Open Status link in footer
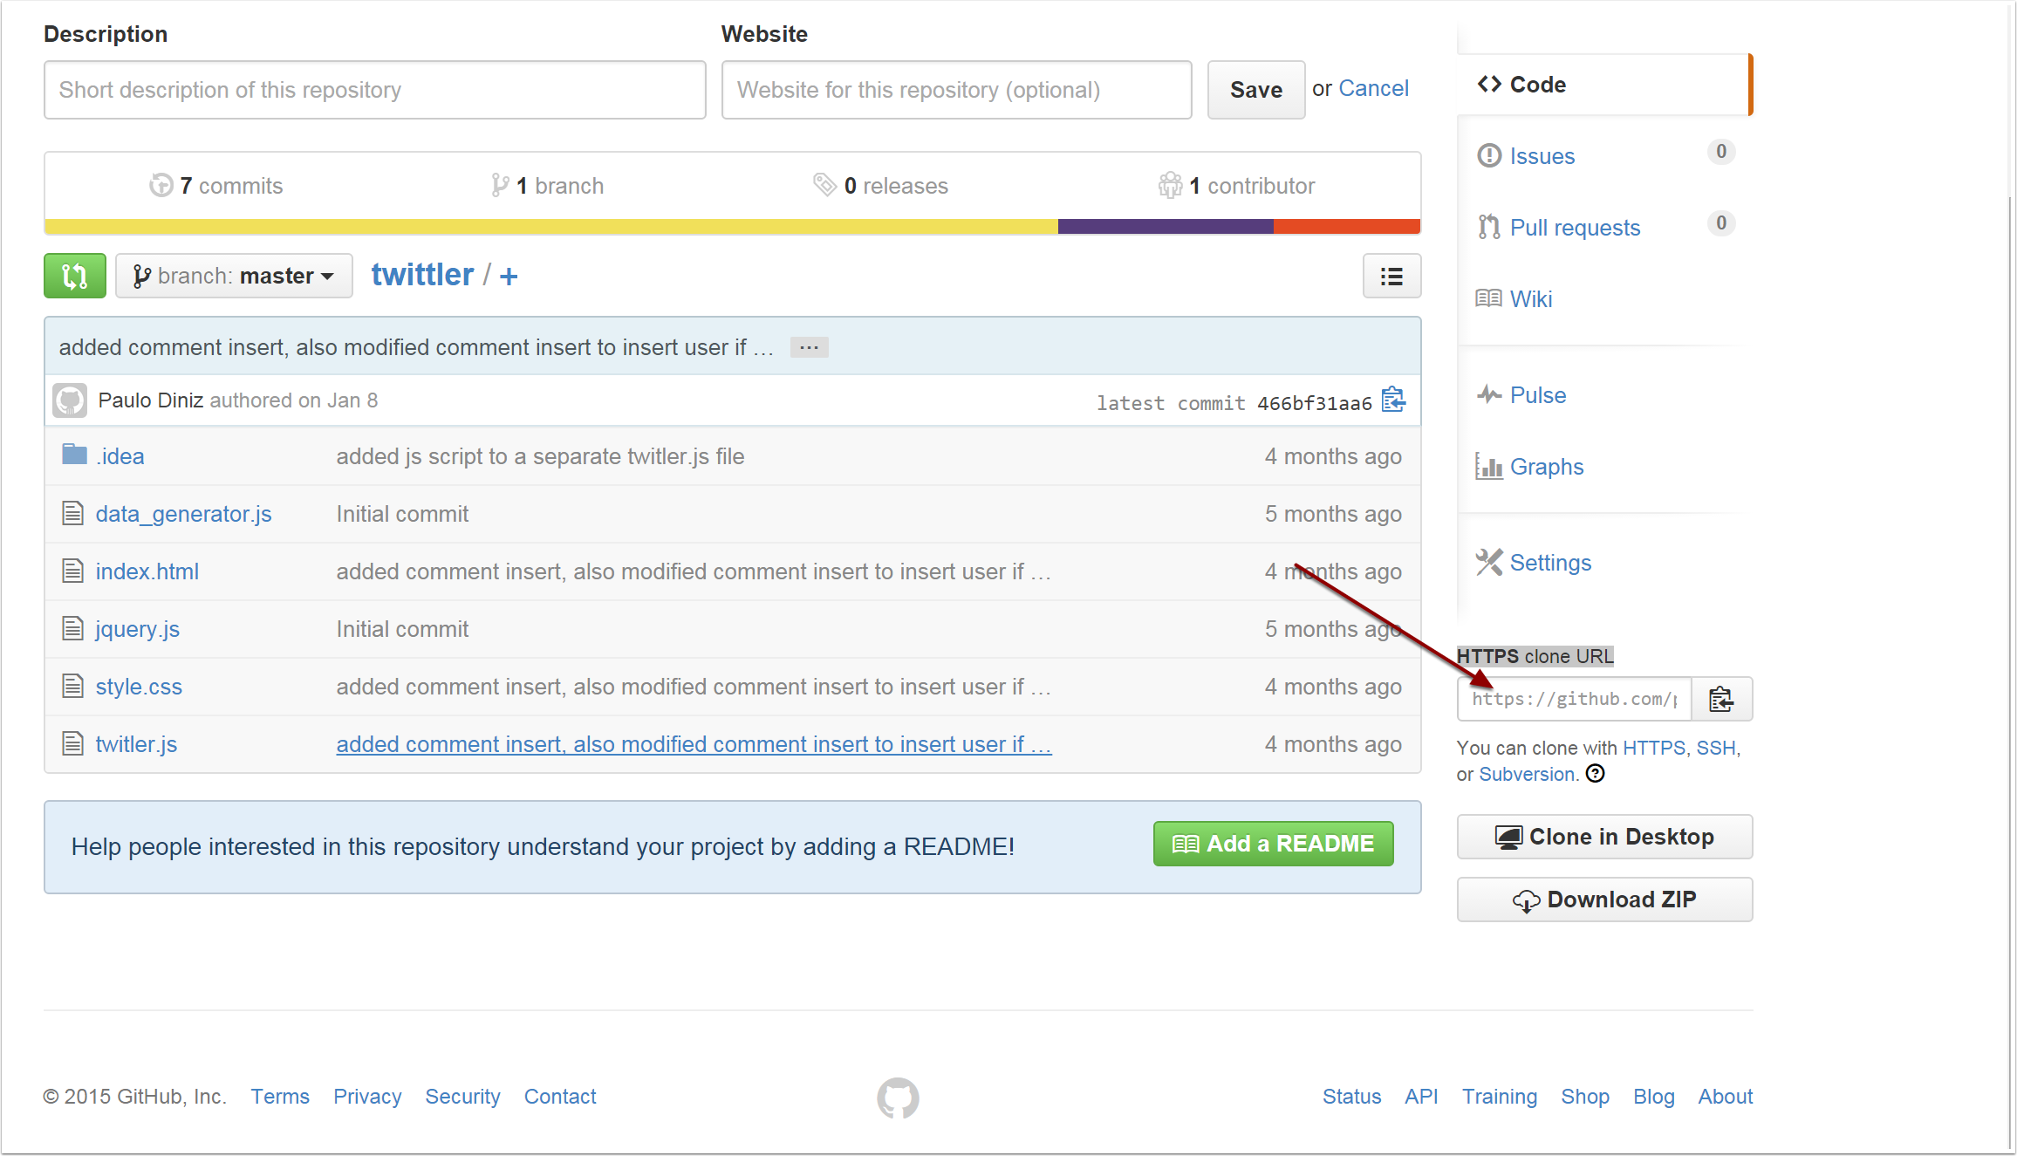Screen dimensions: 2017x1156 point(1351,1097)
